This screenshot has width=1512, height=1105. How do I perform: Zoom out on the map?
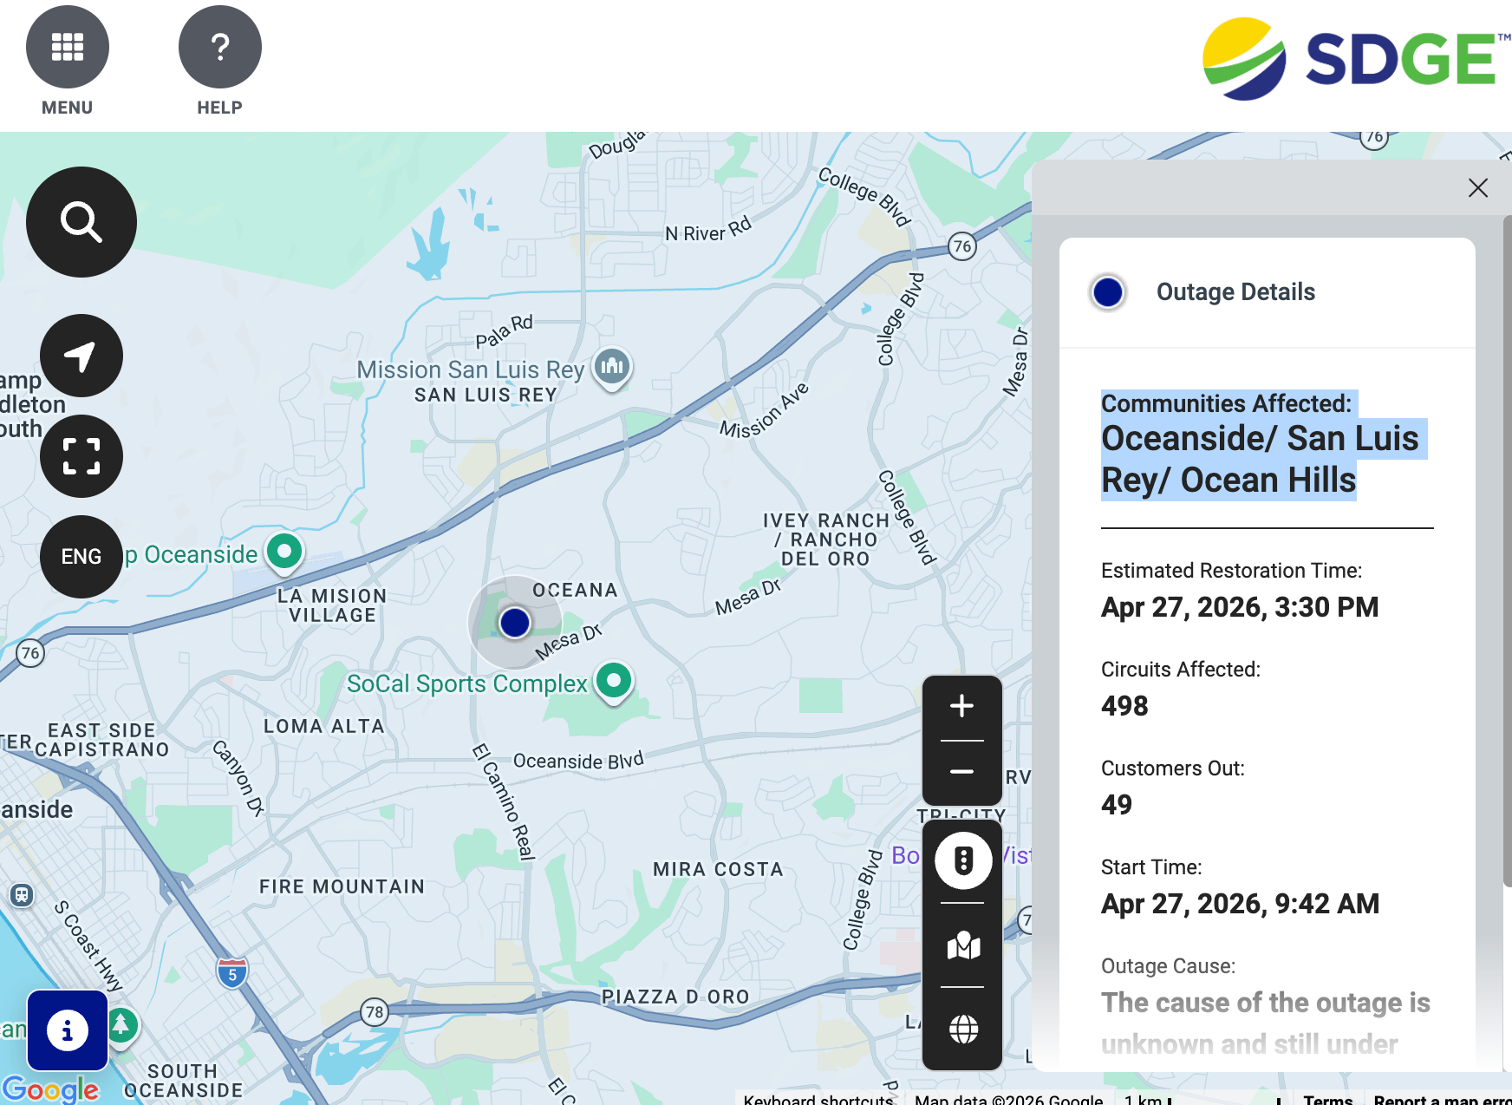click(961, 772)
